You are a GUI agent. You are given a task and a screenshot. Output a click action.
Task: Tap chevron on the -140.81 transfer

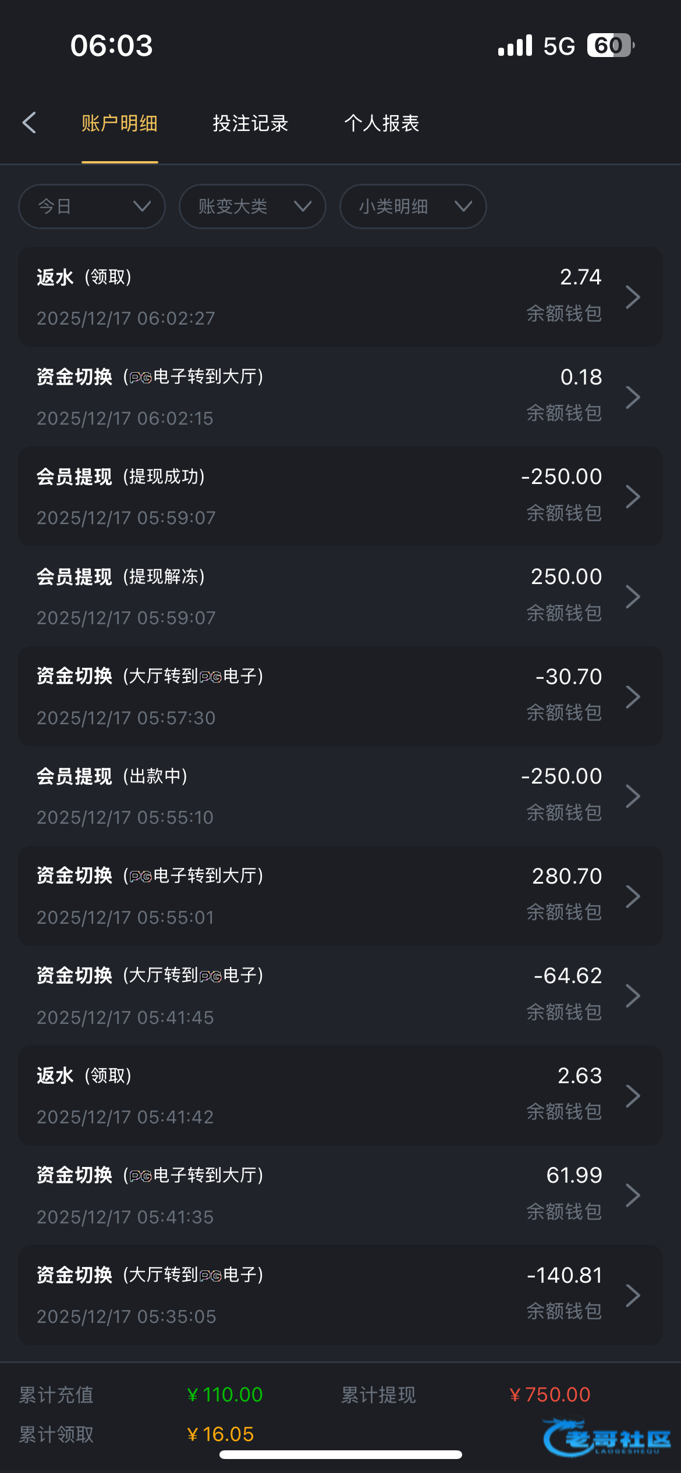click(633, 1296)
